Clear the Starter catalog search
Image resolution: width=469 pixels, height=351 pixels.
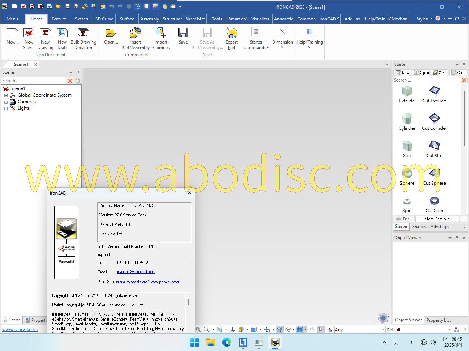click(464, 80)
